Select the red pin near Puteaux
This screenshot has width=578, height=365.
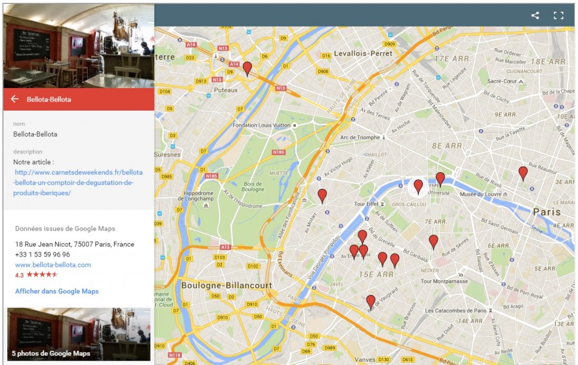[x=247, y=69]
